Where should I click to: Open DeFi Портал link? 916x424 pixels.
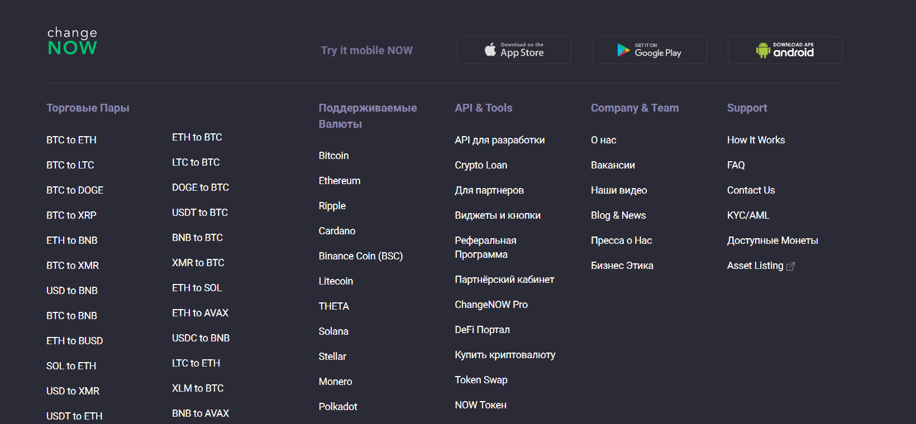click(x=483, y=330)
